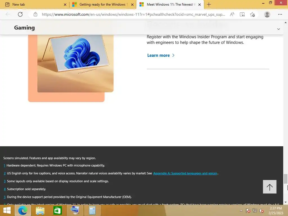Close the Meet Windows 11 tab
Image resolution: width=288 pixels, height=216 pixels.
pos(199,4)
